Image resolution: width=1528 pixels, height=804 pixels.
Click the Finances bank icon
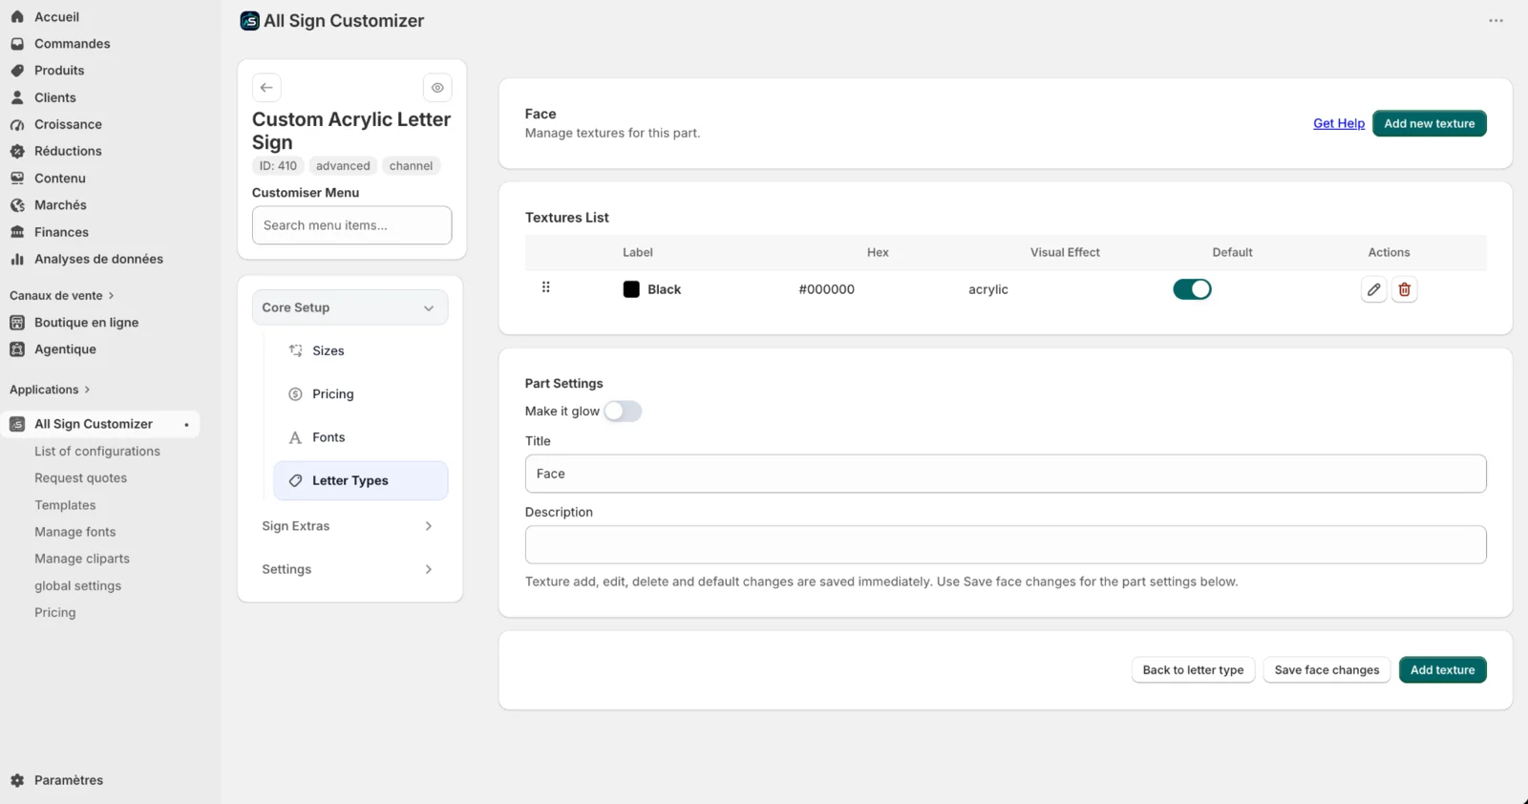[17, 232]
